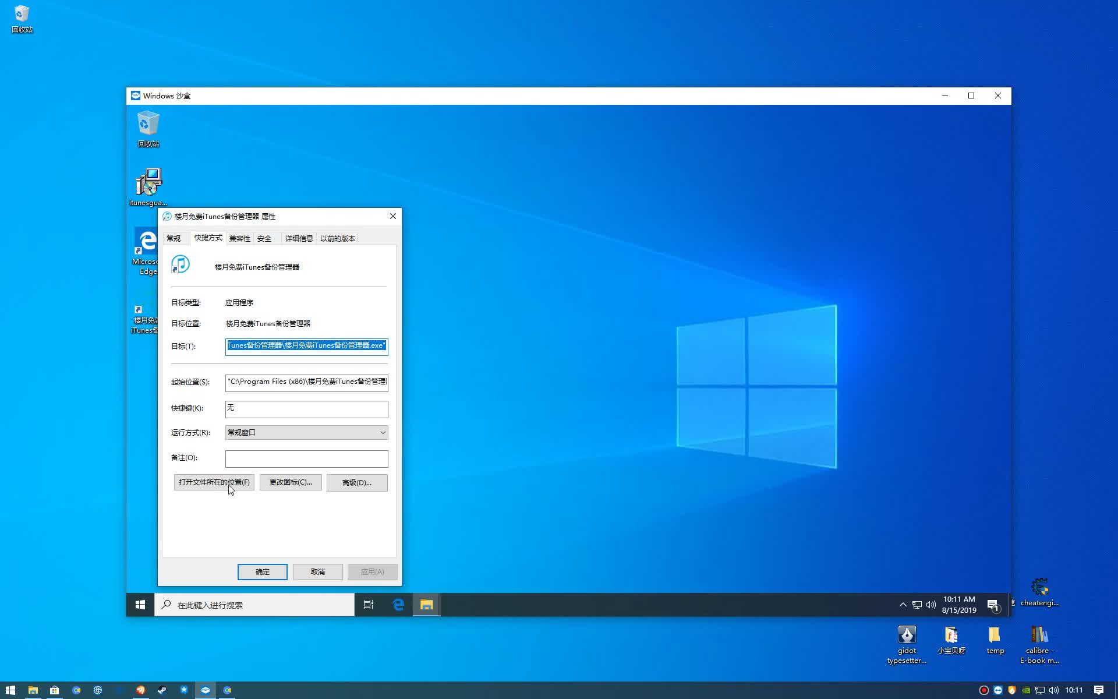This screenshot has width=1118, height=699.
Task: Switch to the 常规 tab
Action: coord(174,238)
